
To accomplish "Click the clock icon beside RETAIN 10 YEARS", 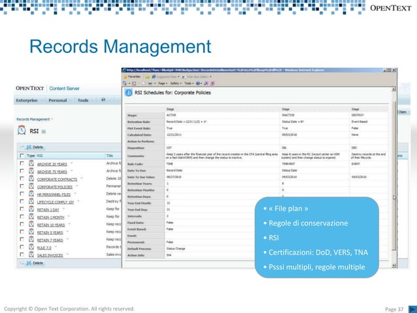I will pyautogui.click(x=31, y=225).
